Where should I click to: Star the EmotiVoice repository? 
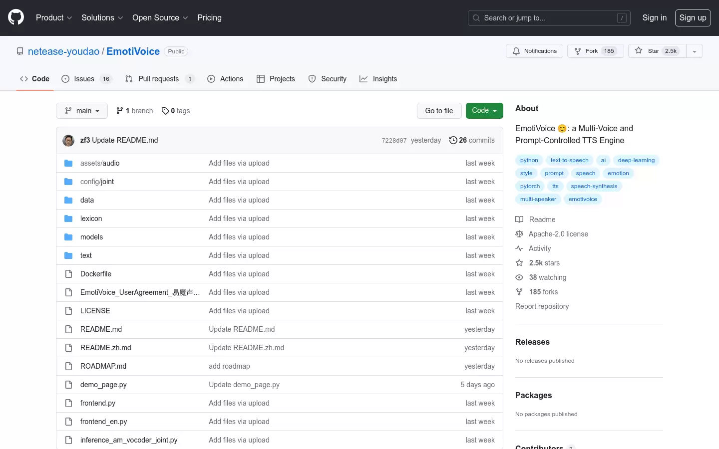(x=657, y=51)
